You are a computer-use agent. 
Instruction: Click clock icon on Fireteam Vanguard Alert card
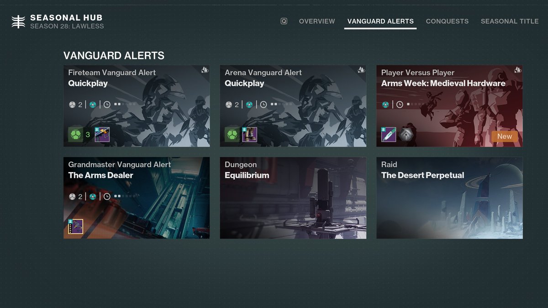tap(107, 104)
